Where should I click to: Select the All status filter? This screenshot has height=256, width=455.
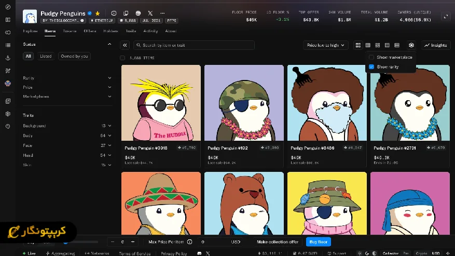[28, 56]
